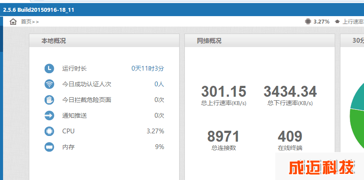Click the version text 2.5.6 Build20150916-18_11
The width and height of the screenshot is (364, 180).
click(38, 10)
